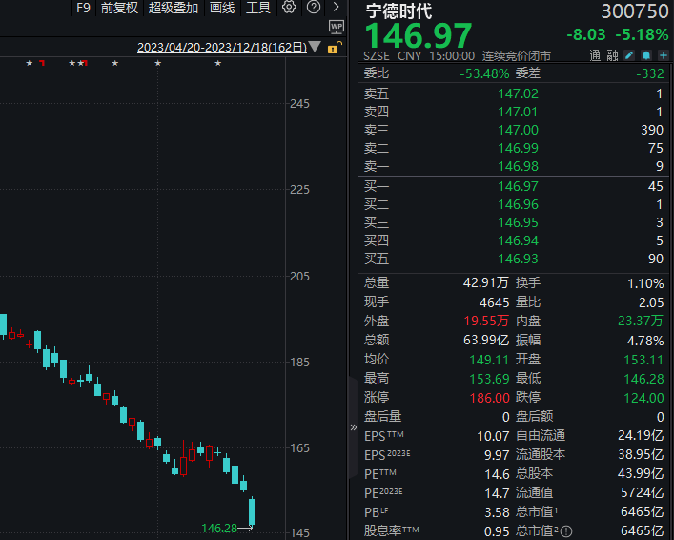Click the 总额 value 63.99亿
Image resolution: width=674 pixels, height=540 pixels.
click(x=486, y=340)
